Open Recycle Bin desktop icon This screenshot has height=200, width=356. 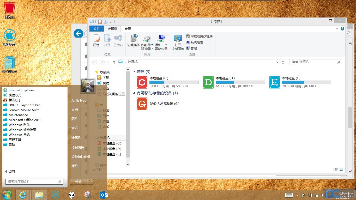pyautogui.click(x=10, y=10)
